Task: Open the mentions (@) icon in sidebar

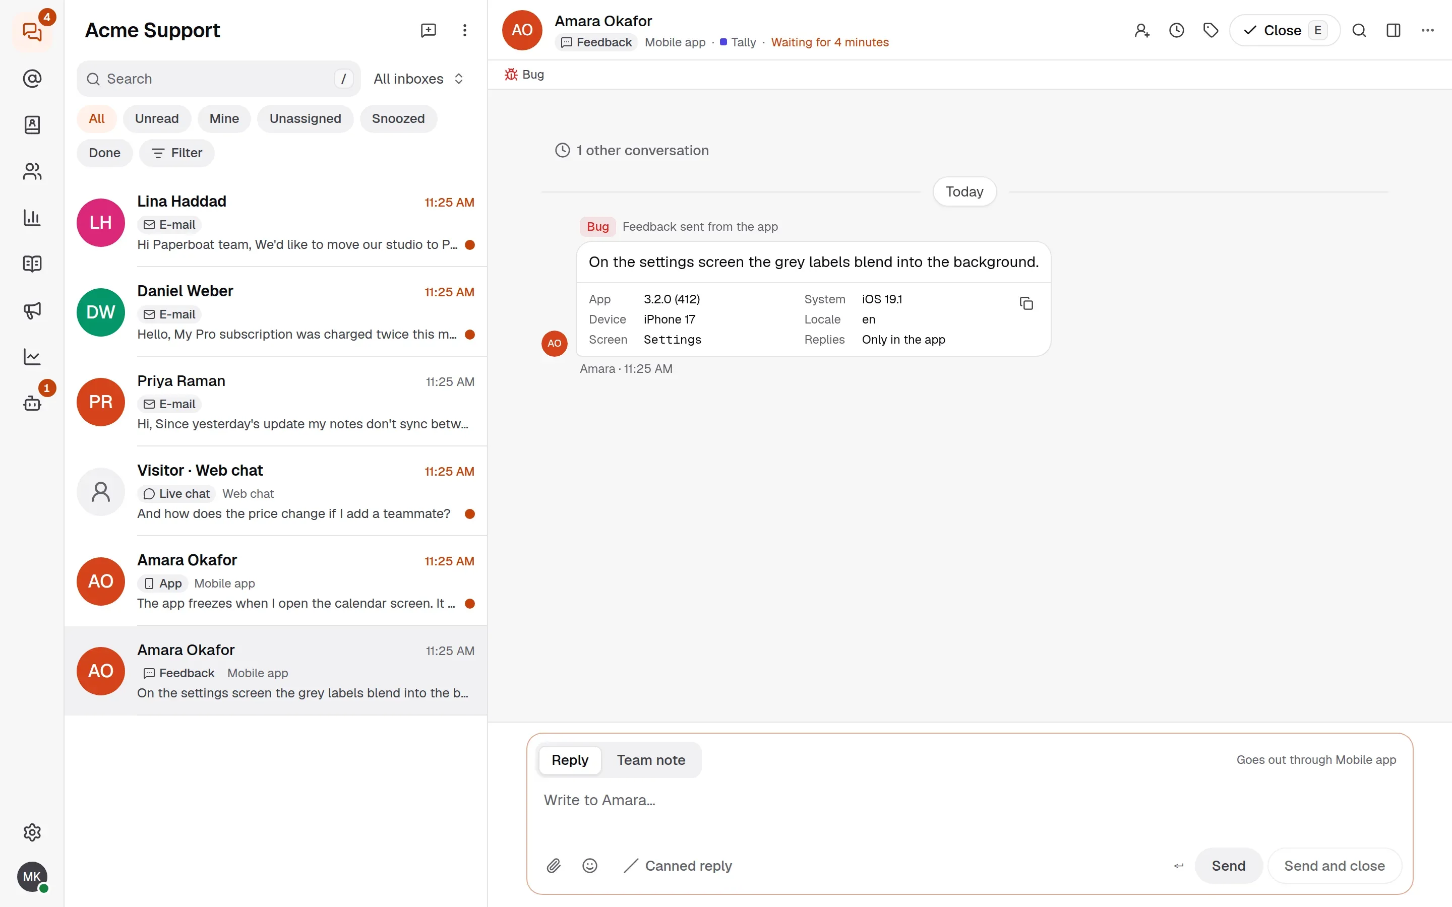Action: pos(32,79)
